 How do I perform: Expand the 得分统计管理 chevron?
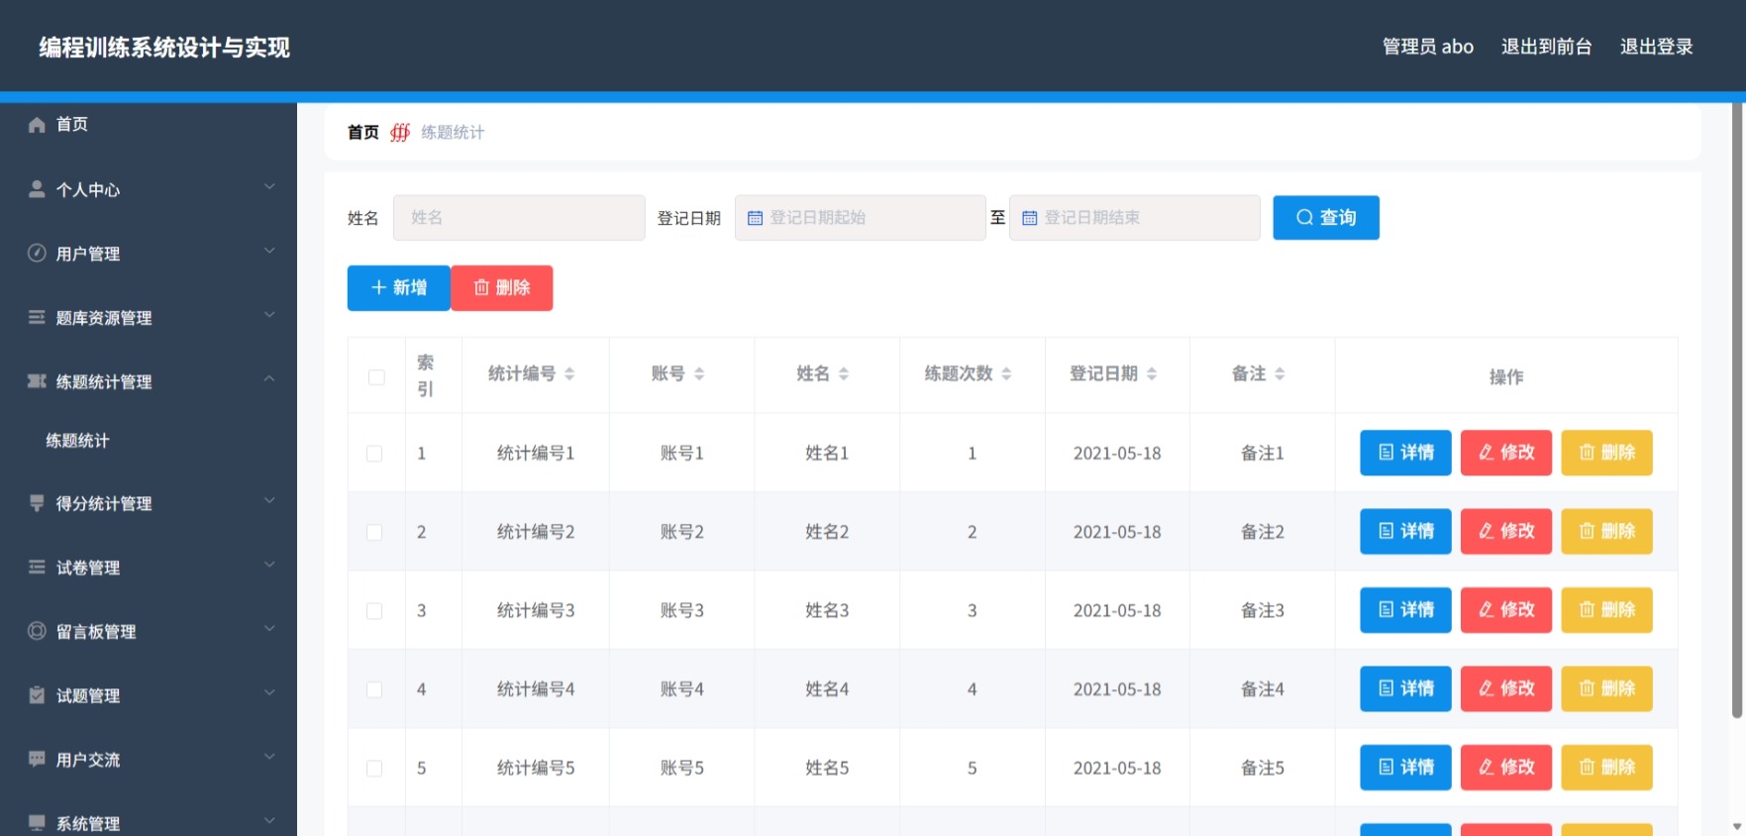269,501
